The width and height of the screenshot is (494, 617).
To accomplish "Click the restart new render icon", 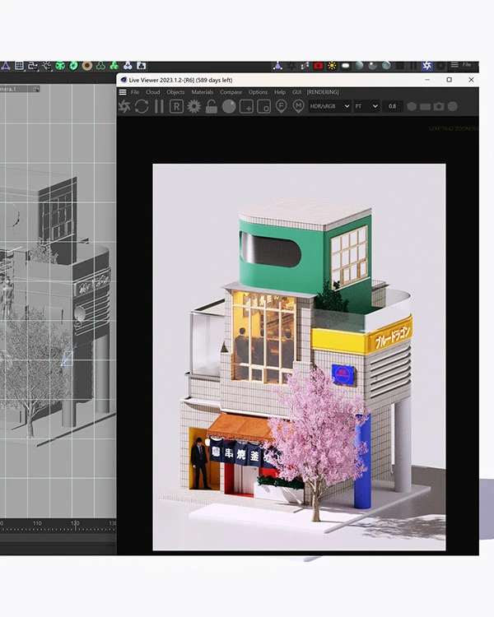I will [x=142, y=107].
